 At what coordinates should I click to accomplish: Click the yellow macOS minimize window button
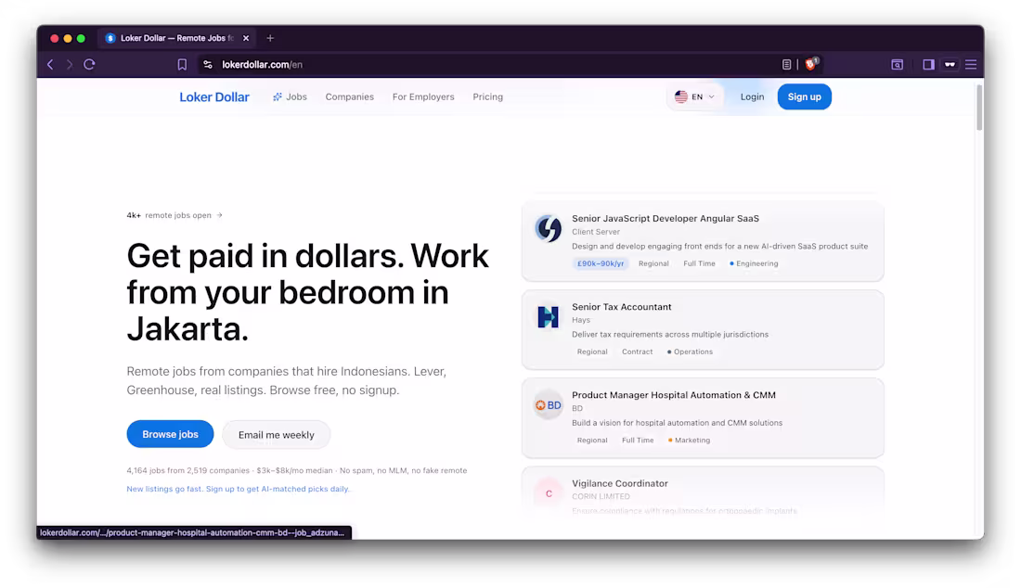(x=68, y=38)
